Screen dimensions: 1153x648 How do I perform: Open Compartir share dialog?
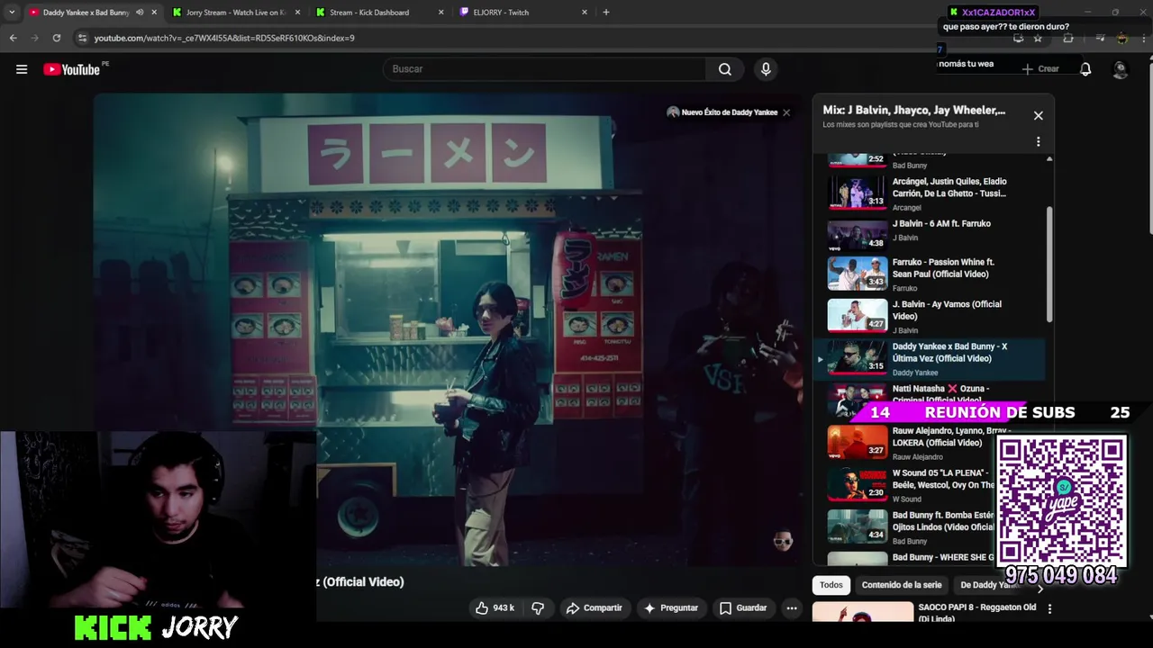coord(594,608)
